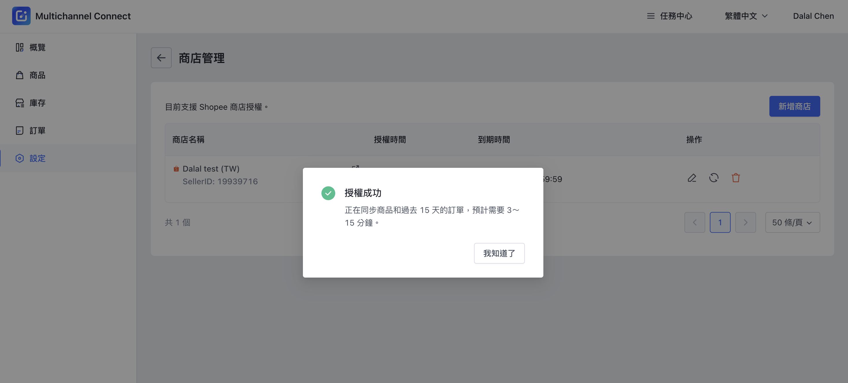This screenshot has height=383, width=848.
Task: Click the 授權時間 column header
Action: click(390, 140)
